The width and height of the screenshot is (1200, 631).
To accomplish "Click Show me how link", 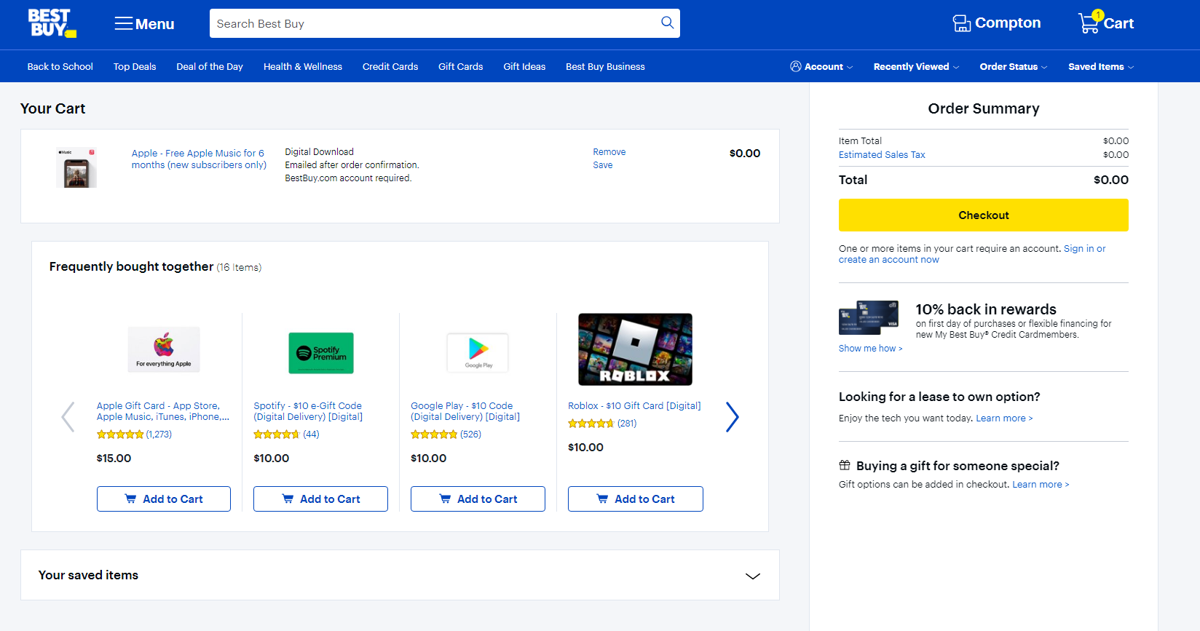I will pyautogui.click(x=870, y=349).
